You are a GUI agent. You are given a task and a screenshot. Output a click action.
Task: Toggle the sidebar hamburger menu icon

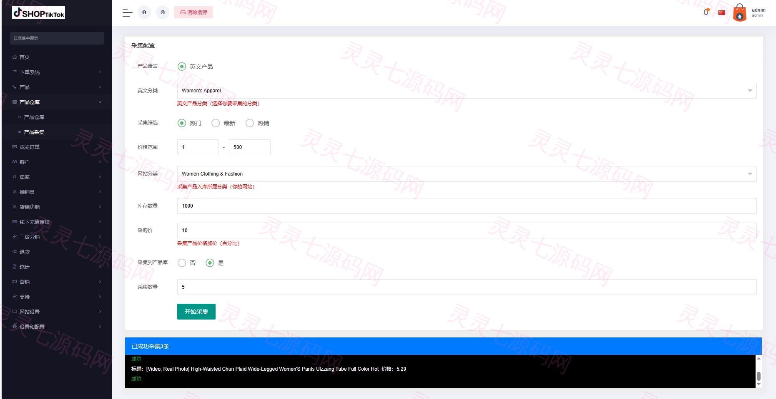point(127,12)
